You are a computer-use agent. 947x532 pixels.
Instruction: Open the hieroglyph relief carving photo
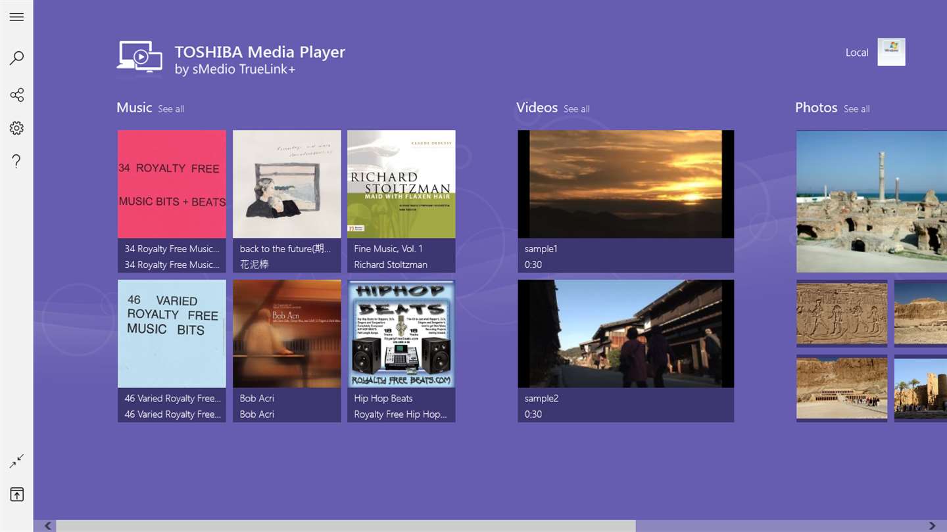pyautogui.click(x=842, y=313)
